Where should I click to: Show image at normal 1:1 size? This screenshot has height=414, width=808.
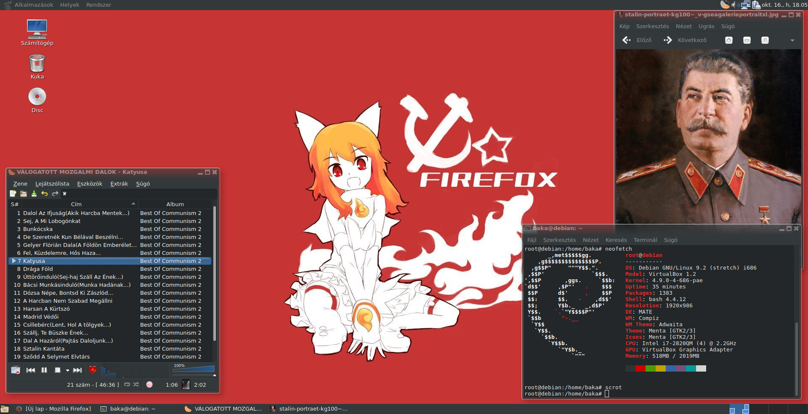765,40
